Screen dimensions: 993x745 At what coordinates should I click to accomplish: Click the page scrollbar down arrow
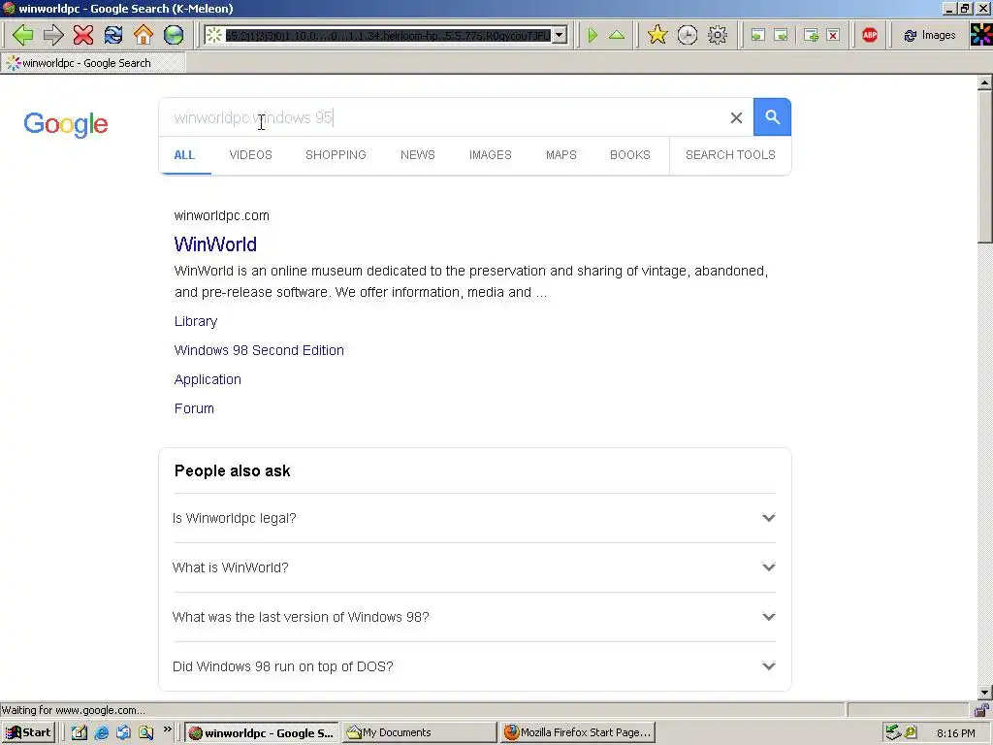tap(985, 693)
